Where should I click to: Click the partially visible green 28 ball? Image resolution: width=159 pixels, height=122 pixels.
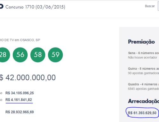click(4, 55)
